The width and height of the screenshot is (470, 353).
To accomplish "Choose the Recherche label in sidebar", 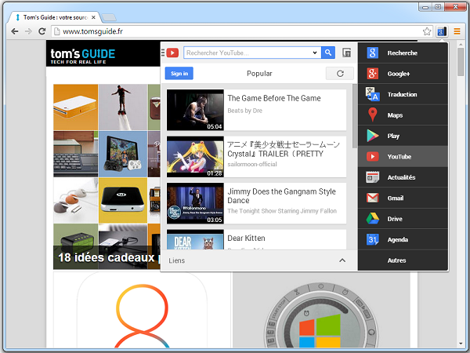I will 403,53.
